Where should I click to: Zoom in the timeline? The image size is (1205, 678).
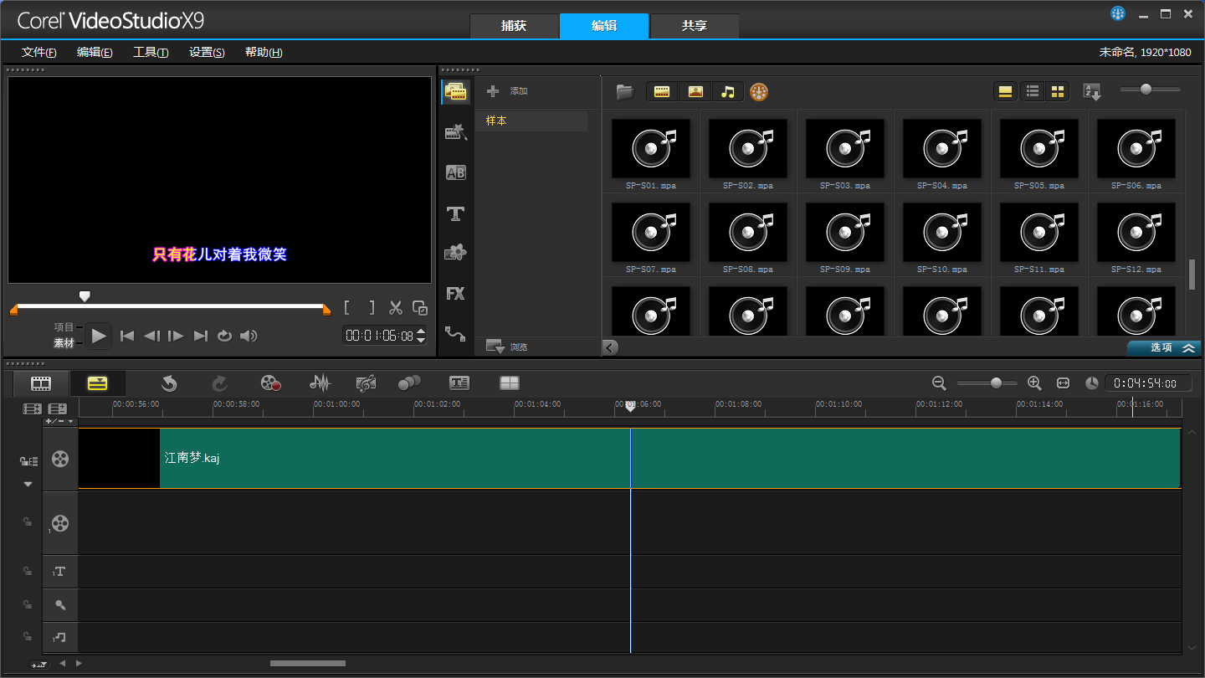click(1034, 383)
